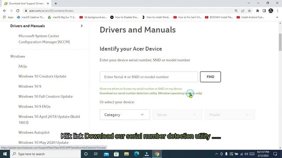
Task: Open the Model dropdown
Action: [x=230, y=115]
